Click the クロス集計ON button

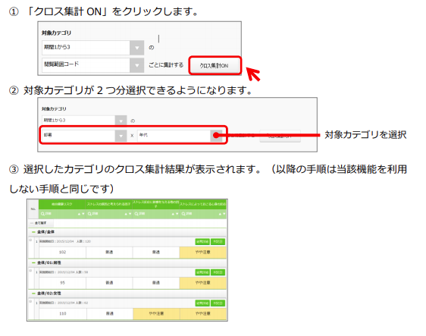(x=215, y=65)
